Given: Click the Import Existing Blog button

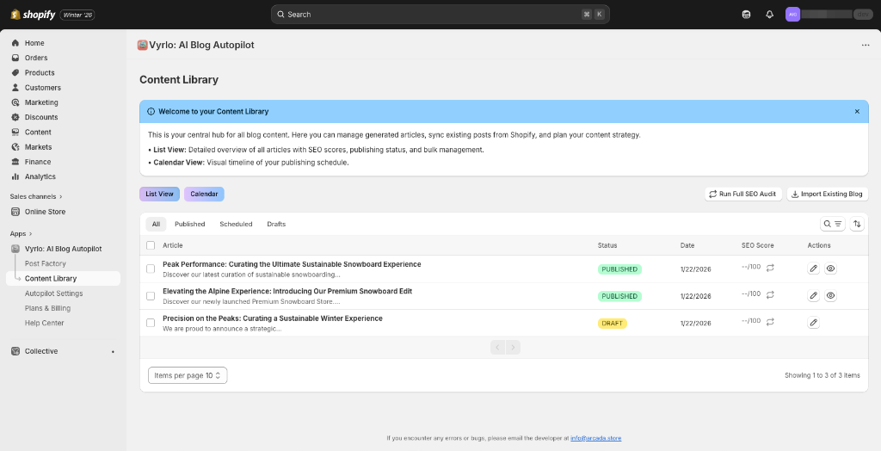Looking at the screenshot, I should 827,195.
